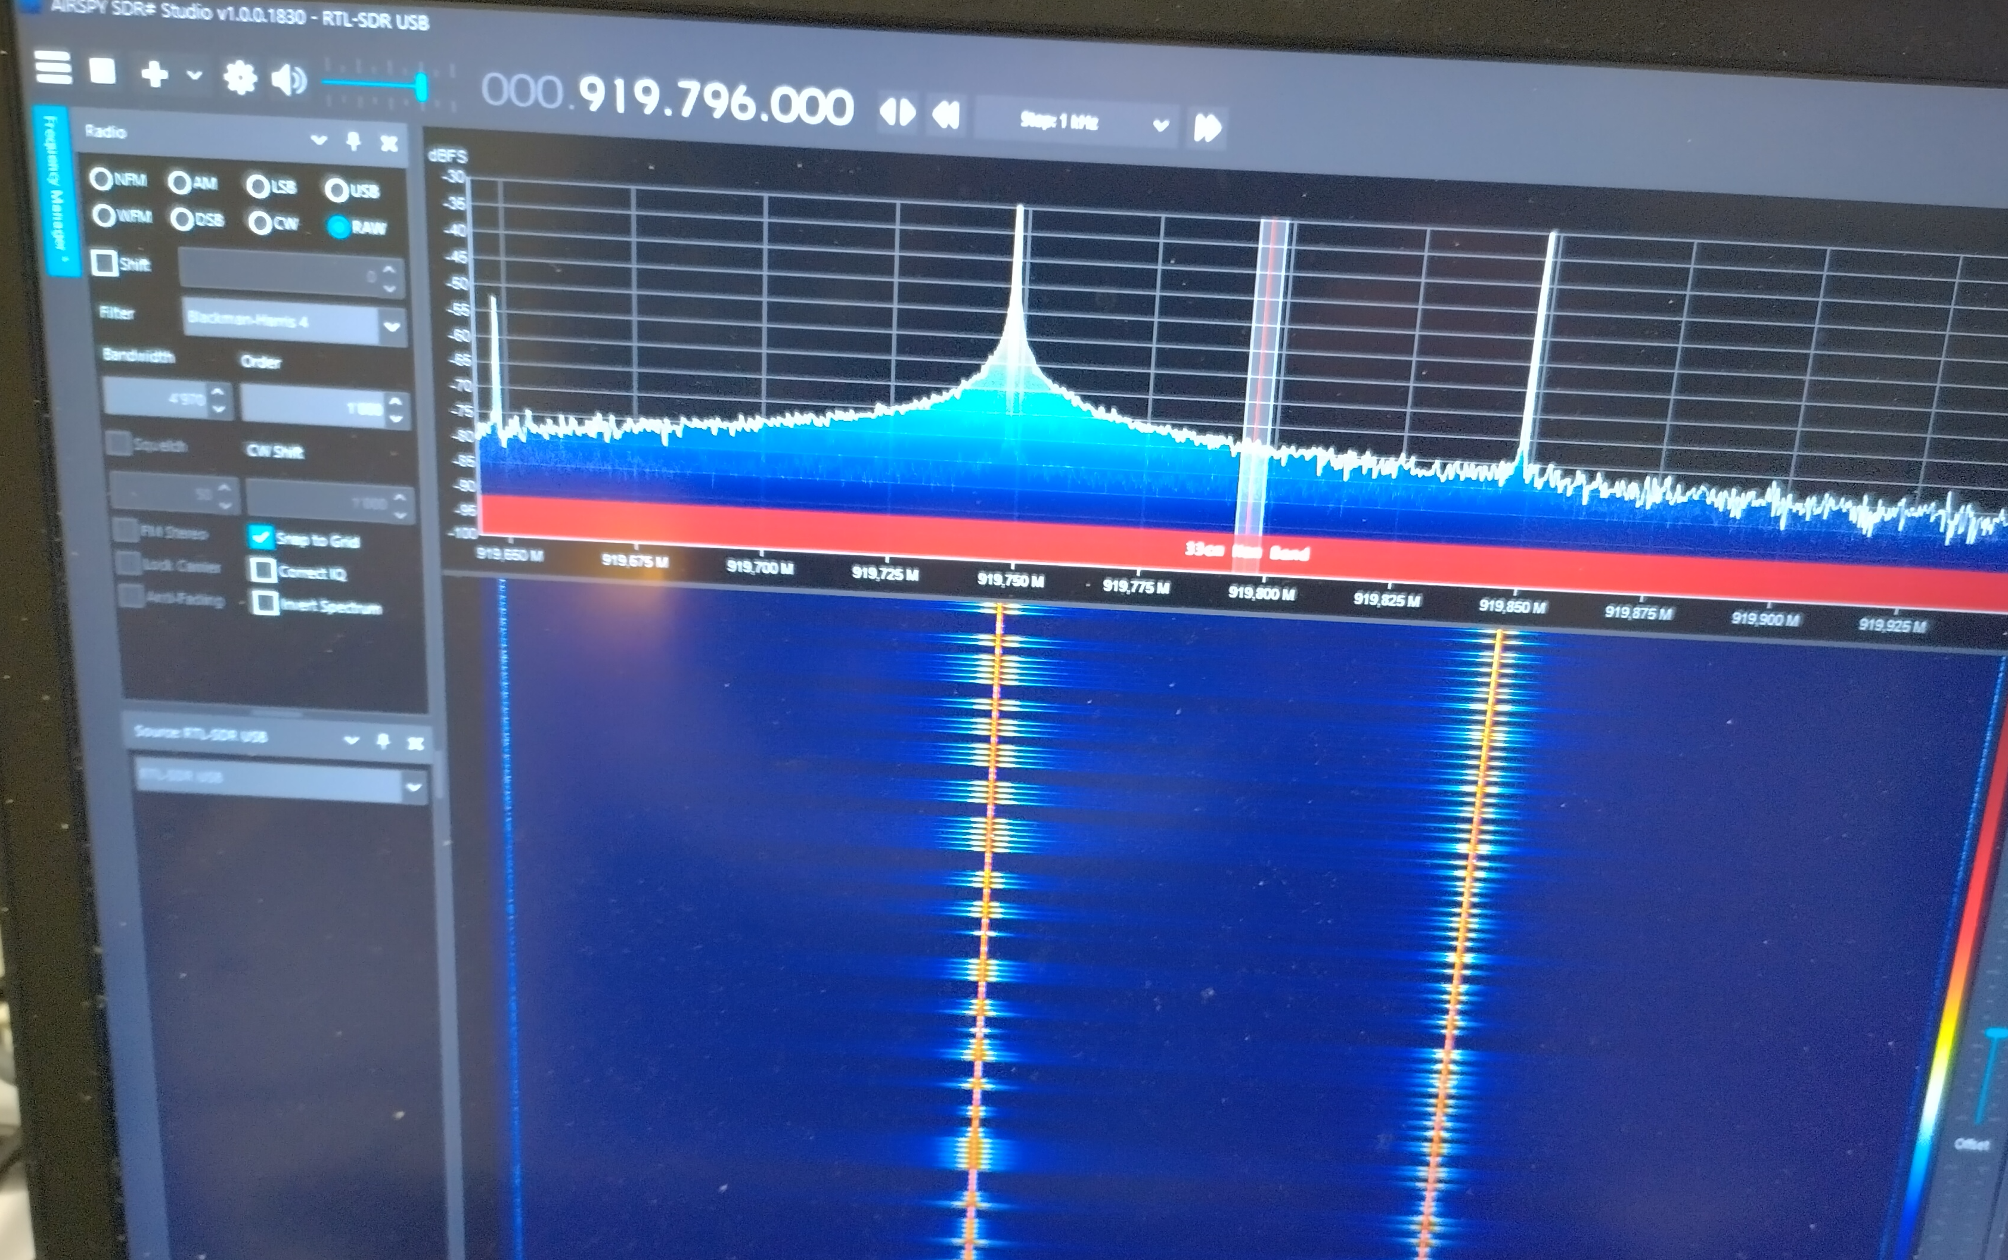Click the center tuning arrows icon
The image size is (2008, 1260).
[x=898, y=111]
